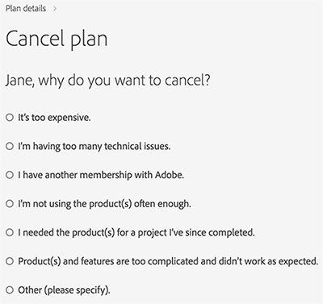Click the "I needed the product(s) for a project" text
Image resolution: width=323 pixels, height=304 pixels.
coord(90,233)
